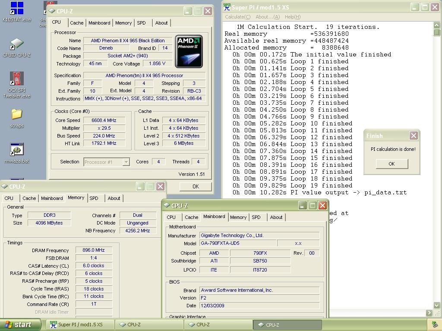The height and width of the screenshot is (331, 442).
Task: Open Help menu in Super PI
Action: pos(293,17)
